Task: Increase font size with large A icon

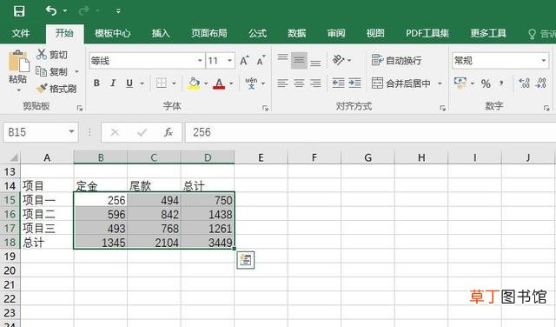Action: coord(244,61)
